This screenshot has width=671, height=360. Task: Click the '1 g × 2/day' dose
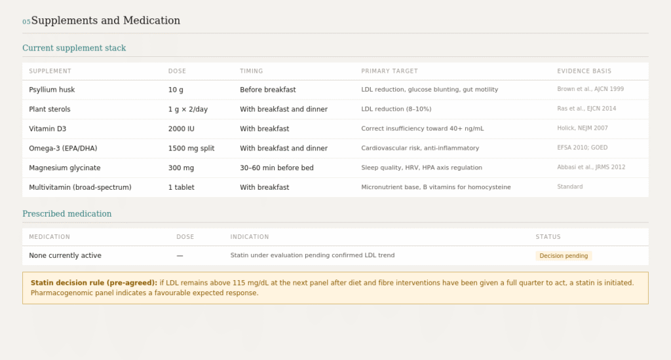tap(188, 109)
